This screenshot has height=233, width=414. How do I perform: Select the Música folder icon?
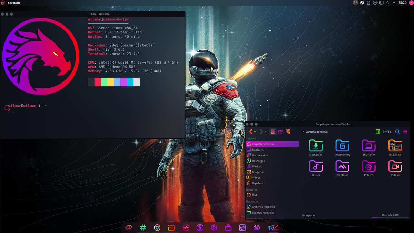tap(316, 166)
